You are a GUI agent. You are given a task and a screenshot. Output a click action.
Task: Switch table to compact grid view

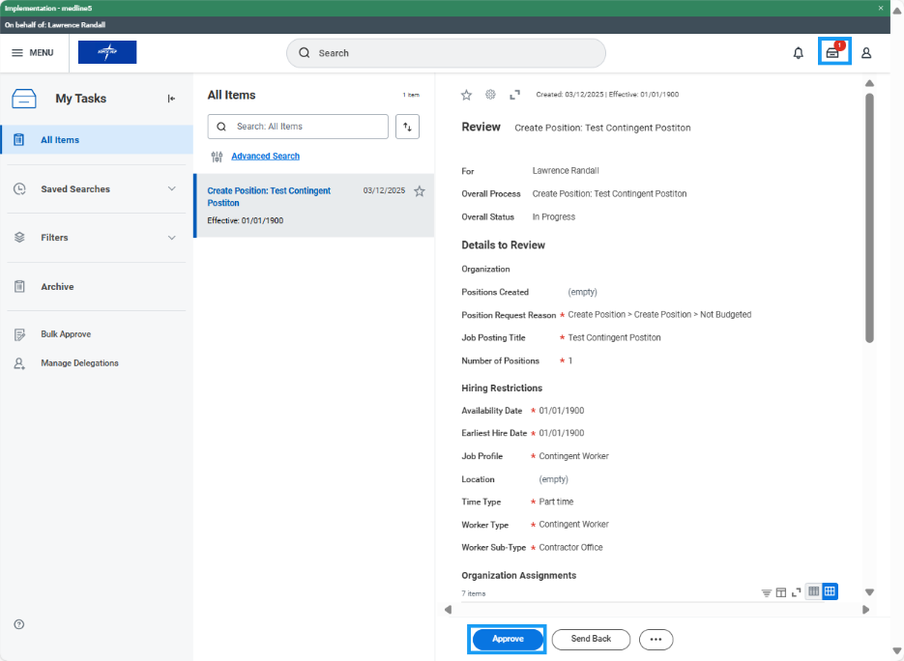pyautogui.click(x=814, y=591)
